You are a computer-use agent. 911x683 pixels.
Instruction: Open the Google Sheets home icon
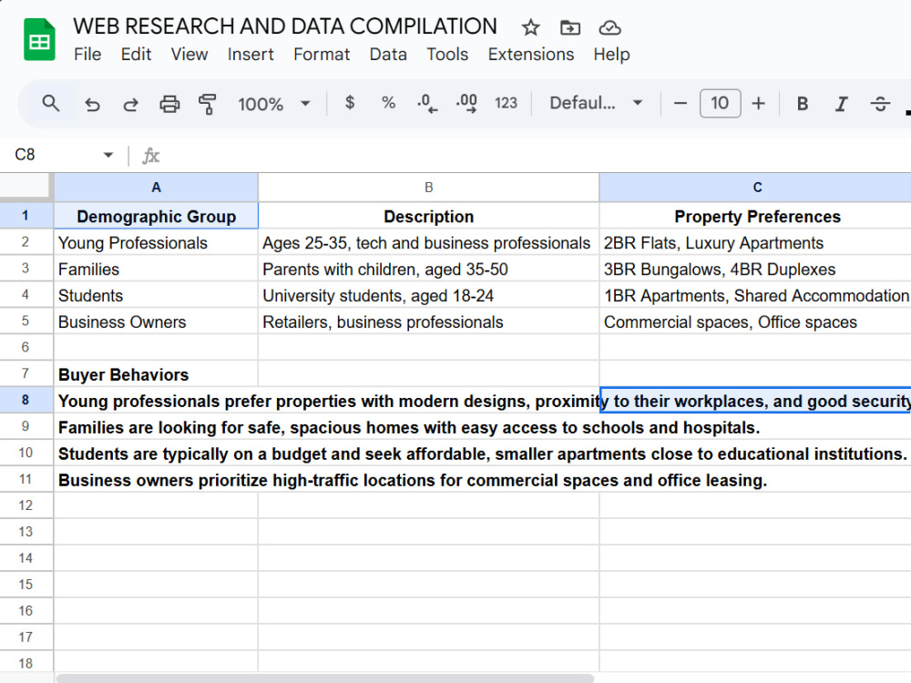tap(39, 39)
